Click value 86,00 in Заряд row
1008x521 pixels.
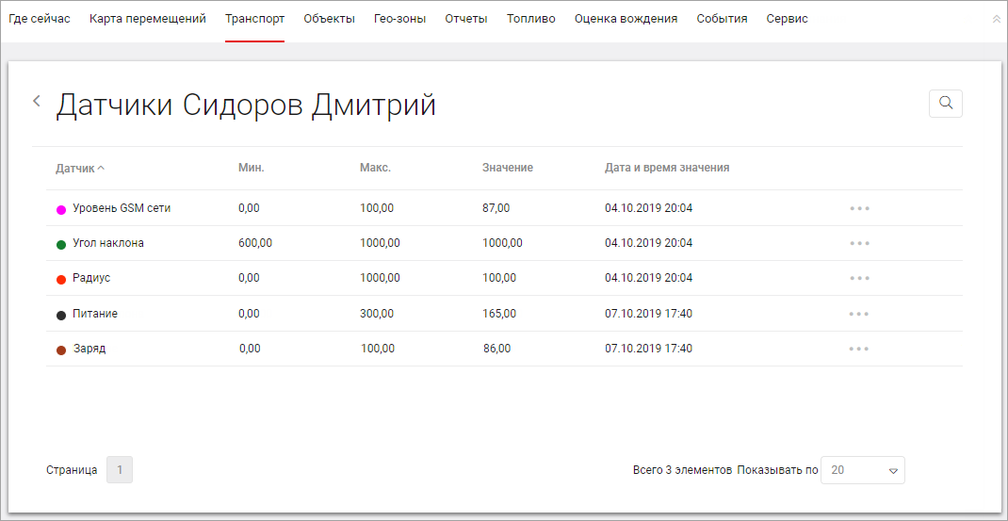tap(496, 349)
